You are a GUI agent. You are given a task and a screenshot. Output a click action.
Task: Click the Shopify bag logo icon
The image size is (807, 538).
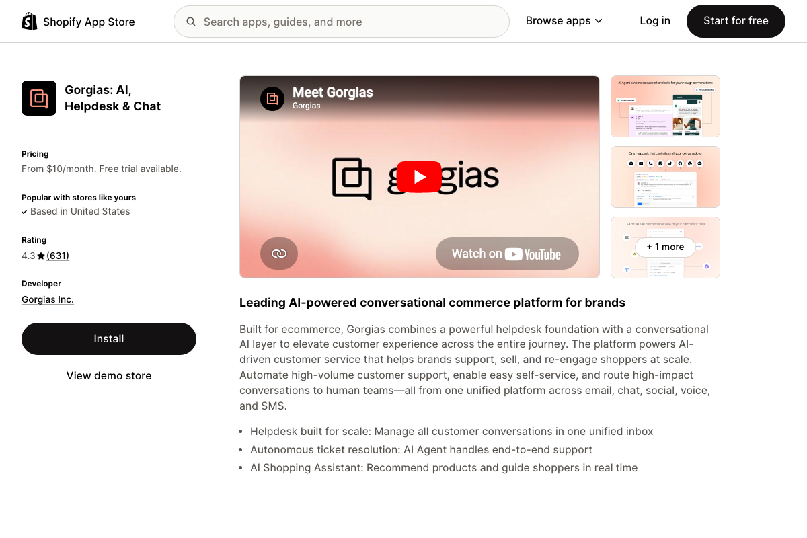tap(30, 22)
